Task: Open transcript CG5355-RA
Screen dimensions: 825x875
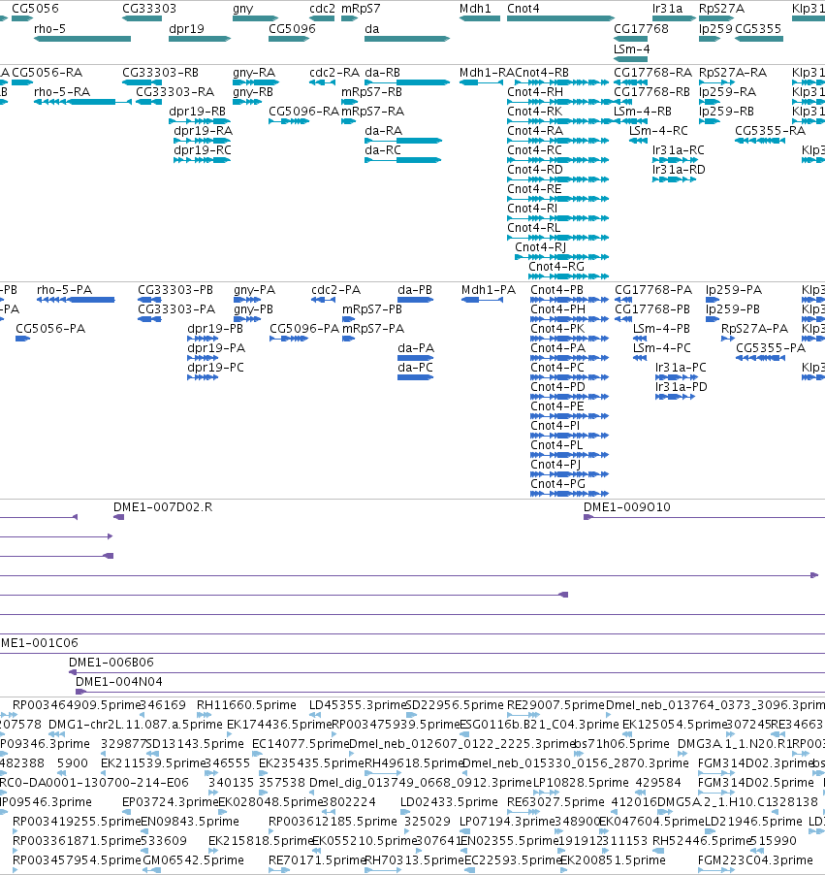Action: pos(771,131)
